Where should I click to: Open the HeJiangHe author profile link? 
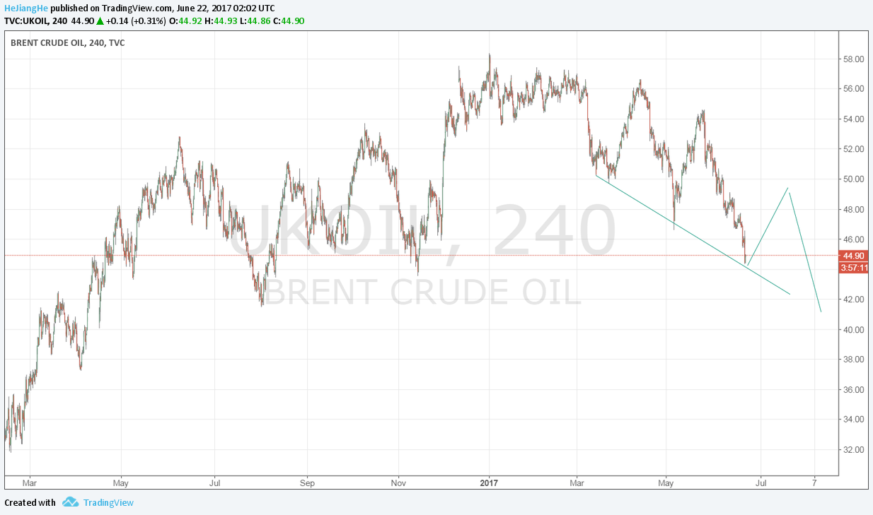point(27,8)
